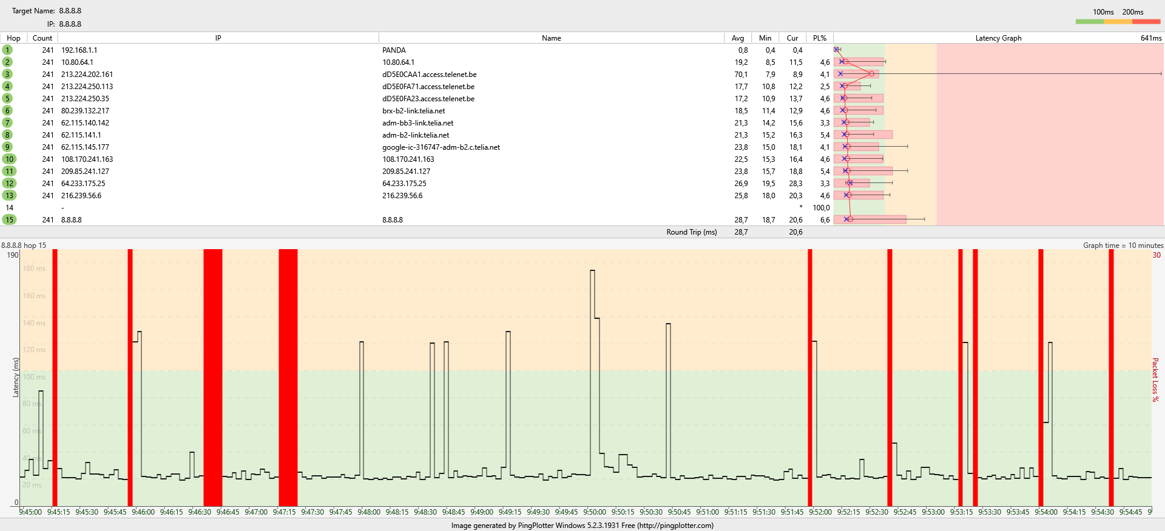The width and height of the screenshot is (1165, 531).
Task: Select the hop 9 green circle icon
Action: (7, 147)
